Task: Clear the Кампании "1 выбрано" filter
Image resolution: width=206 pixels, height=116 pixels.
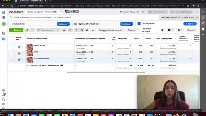Action: click(x=68, y=24)
